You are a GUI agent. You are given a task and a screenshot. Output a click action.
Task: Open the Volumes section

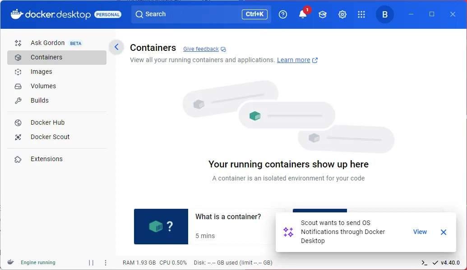point(56,86)
